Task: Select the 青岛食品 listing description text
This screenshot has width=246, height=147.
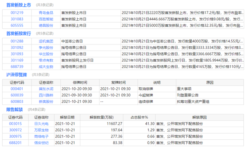Action: point(183,13)
